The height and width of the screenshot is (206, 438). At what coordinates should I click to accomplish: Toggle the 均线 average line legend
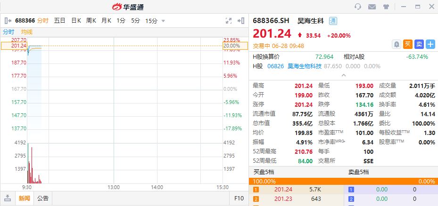pyautogui.click(x=27, y=32)
